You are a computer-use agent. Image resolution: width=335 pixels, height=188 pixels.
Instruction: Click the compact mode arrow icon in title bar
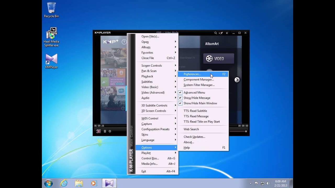[227, 33]
